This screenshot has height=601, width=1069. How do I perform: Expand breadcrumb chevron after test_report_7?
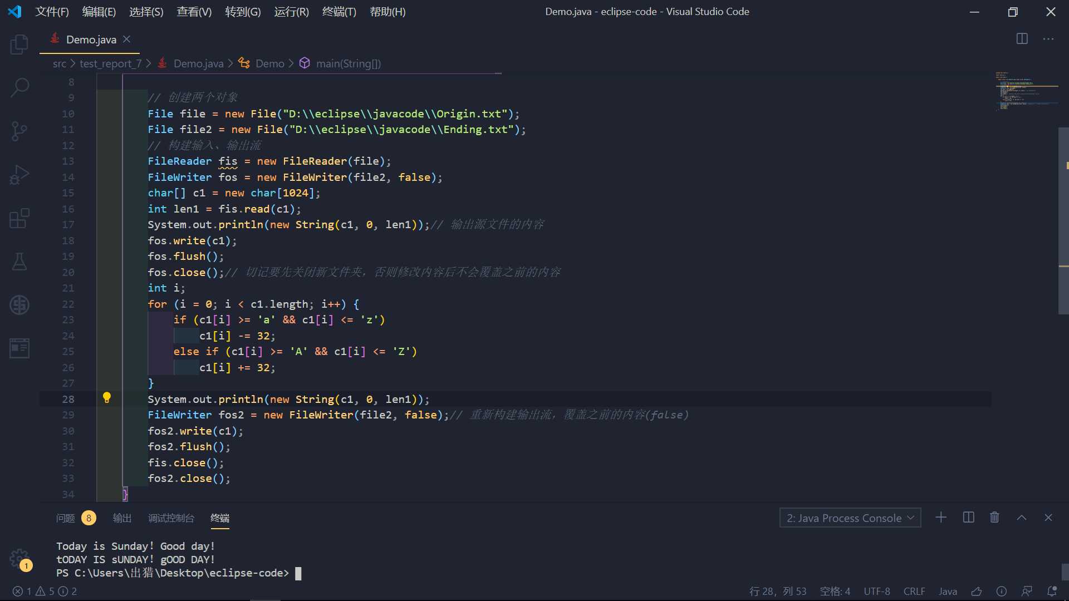148,63
